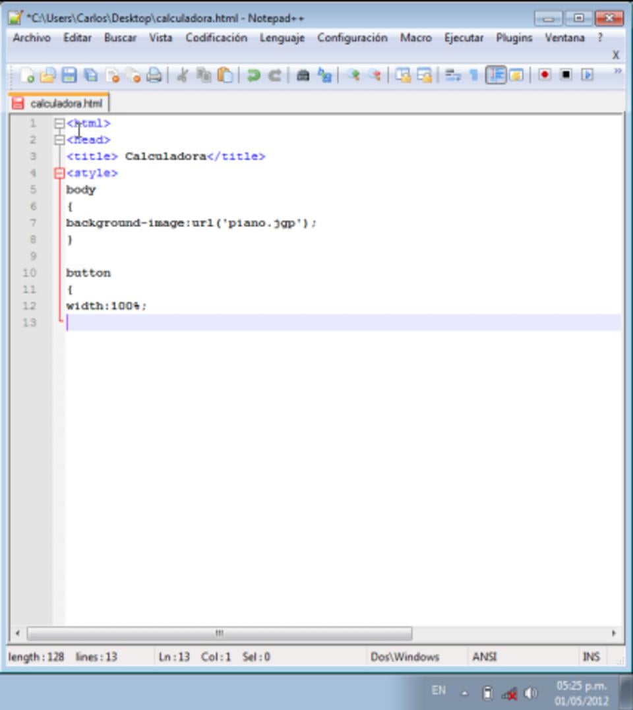Click the network tray icon with red X
The width and height of the screenshot is (633, 710).
pos(510,694)
